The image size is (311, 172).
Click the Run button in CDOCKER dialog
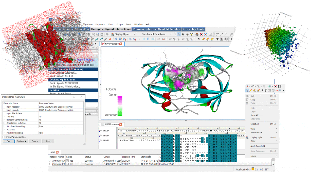click(x=9, y=141)
